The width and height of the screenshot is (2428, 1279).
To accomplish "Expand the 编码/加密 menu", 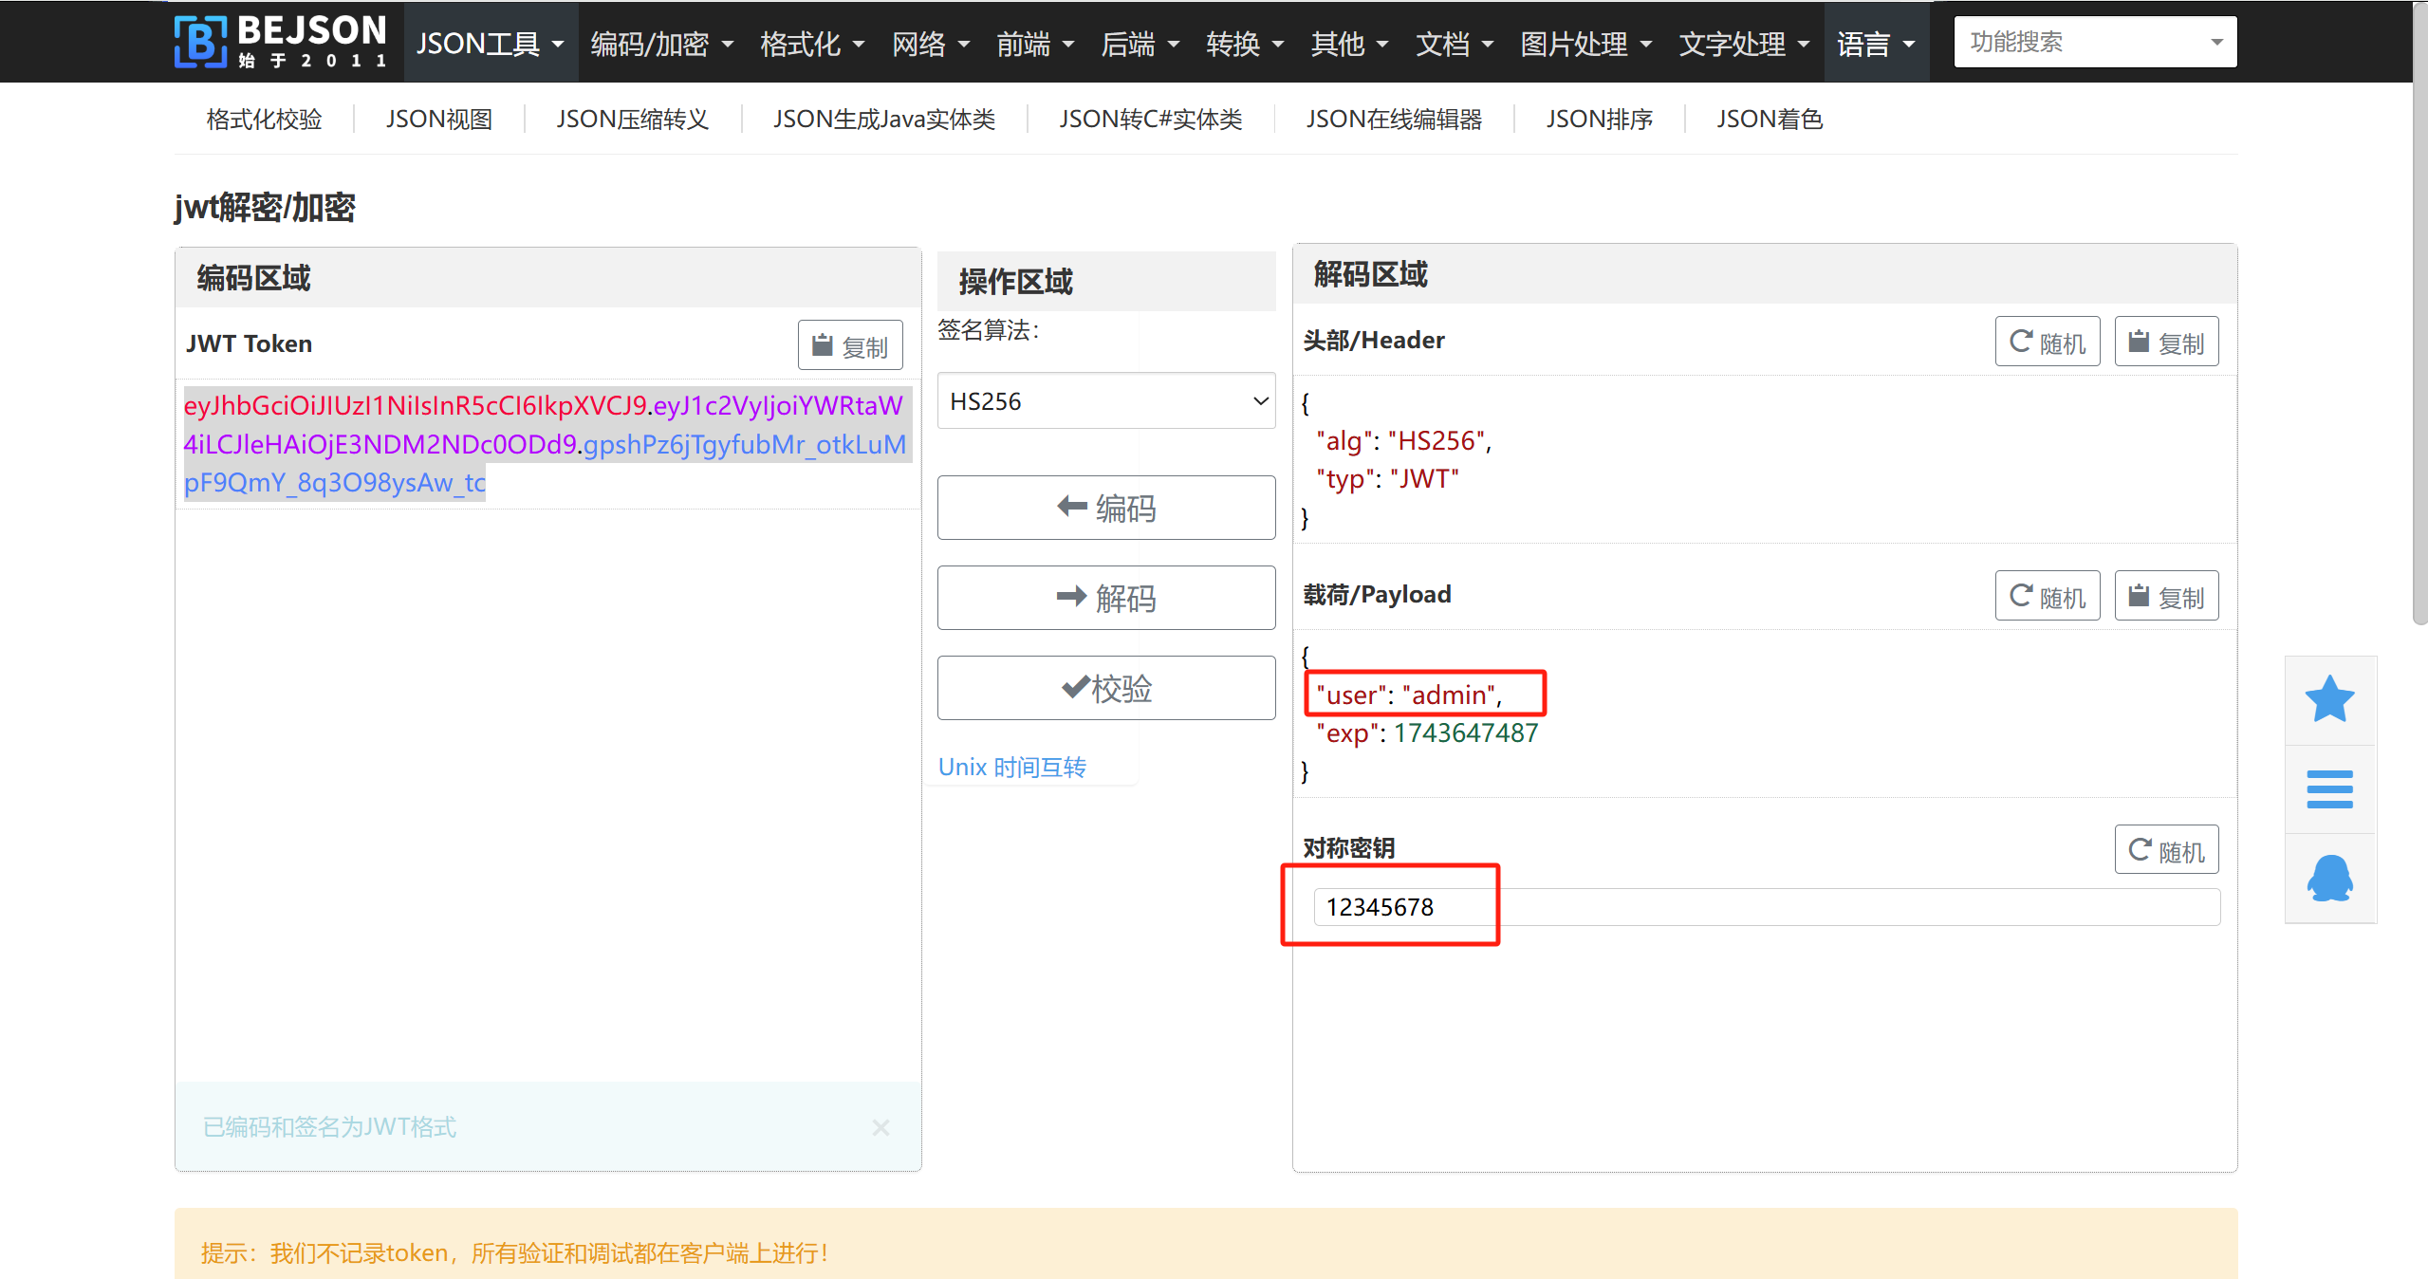I will point(661,44).
